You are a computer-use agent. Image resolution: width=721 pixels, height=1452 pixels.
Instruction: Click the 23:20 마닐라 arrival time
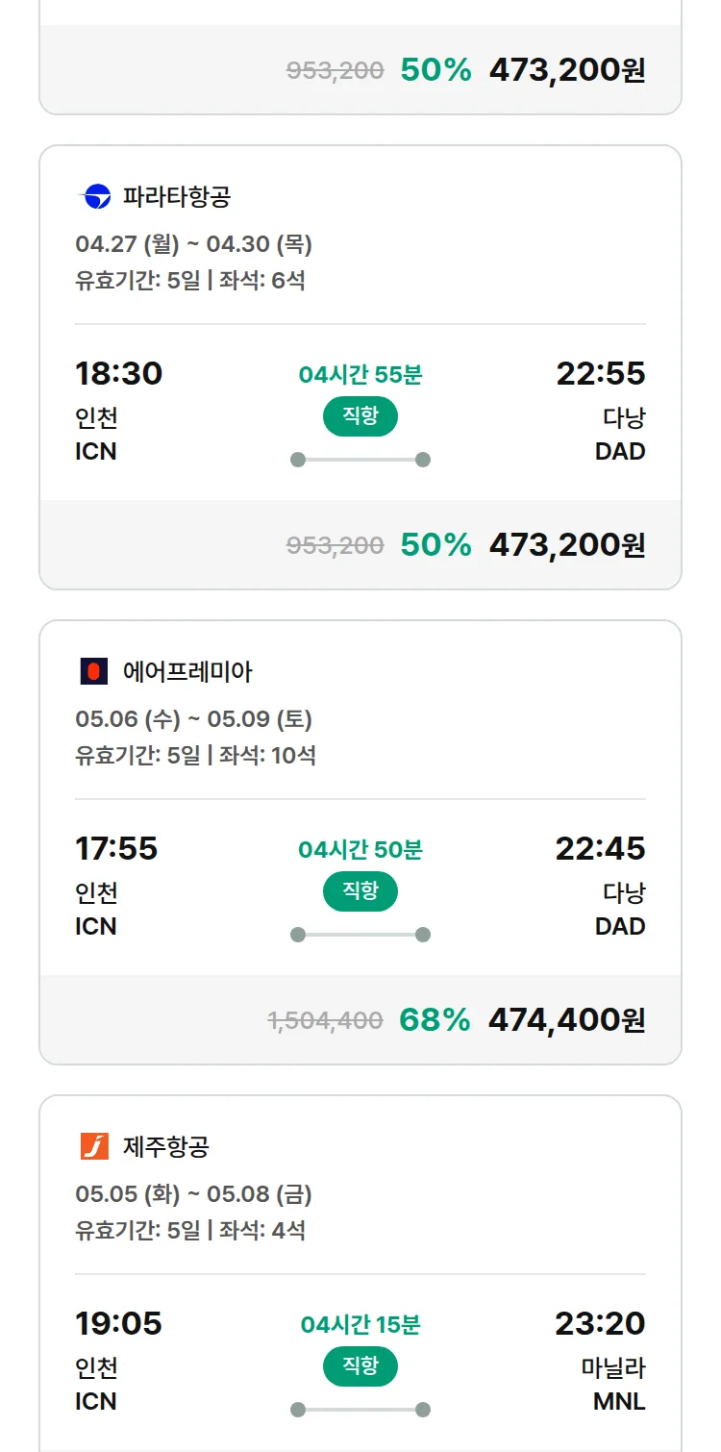pyautogui.click(x=600, y=1323)
